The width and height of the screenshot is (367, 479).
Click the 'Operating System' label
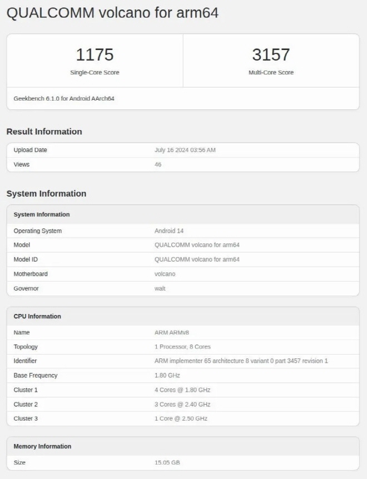click(38, 231)
